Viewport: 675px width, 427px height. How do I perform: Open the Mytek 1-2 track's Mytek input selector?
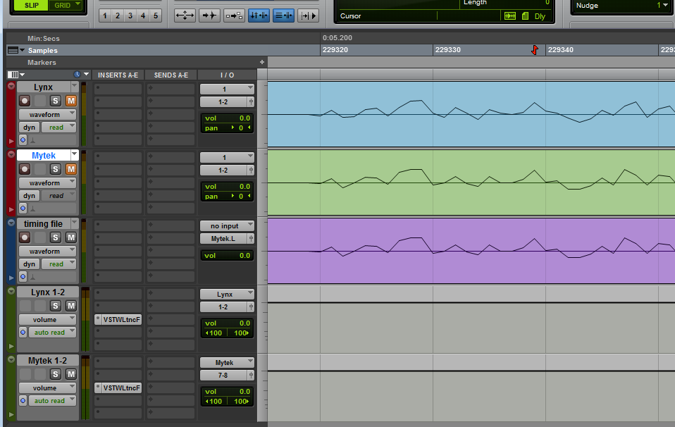[227, 363]
